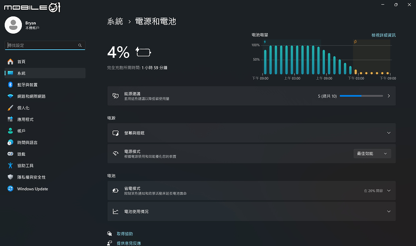Open the 帳戶 sidebar entry
The height and width of the screenshot is (246, 416).
[45, 131]
